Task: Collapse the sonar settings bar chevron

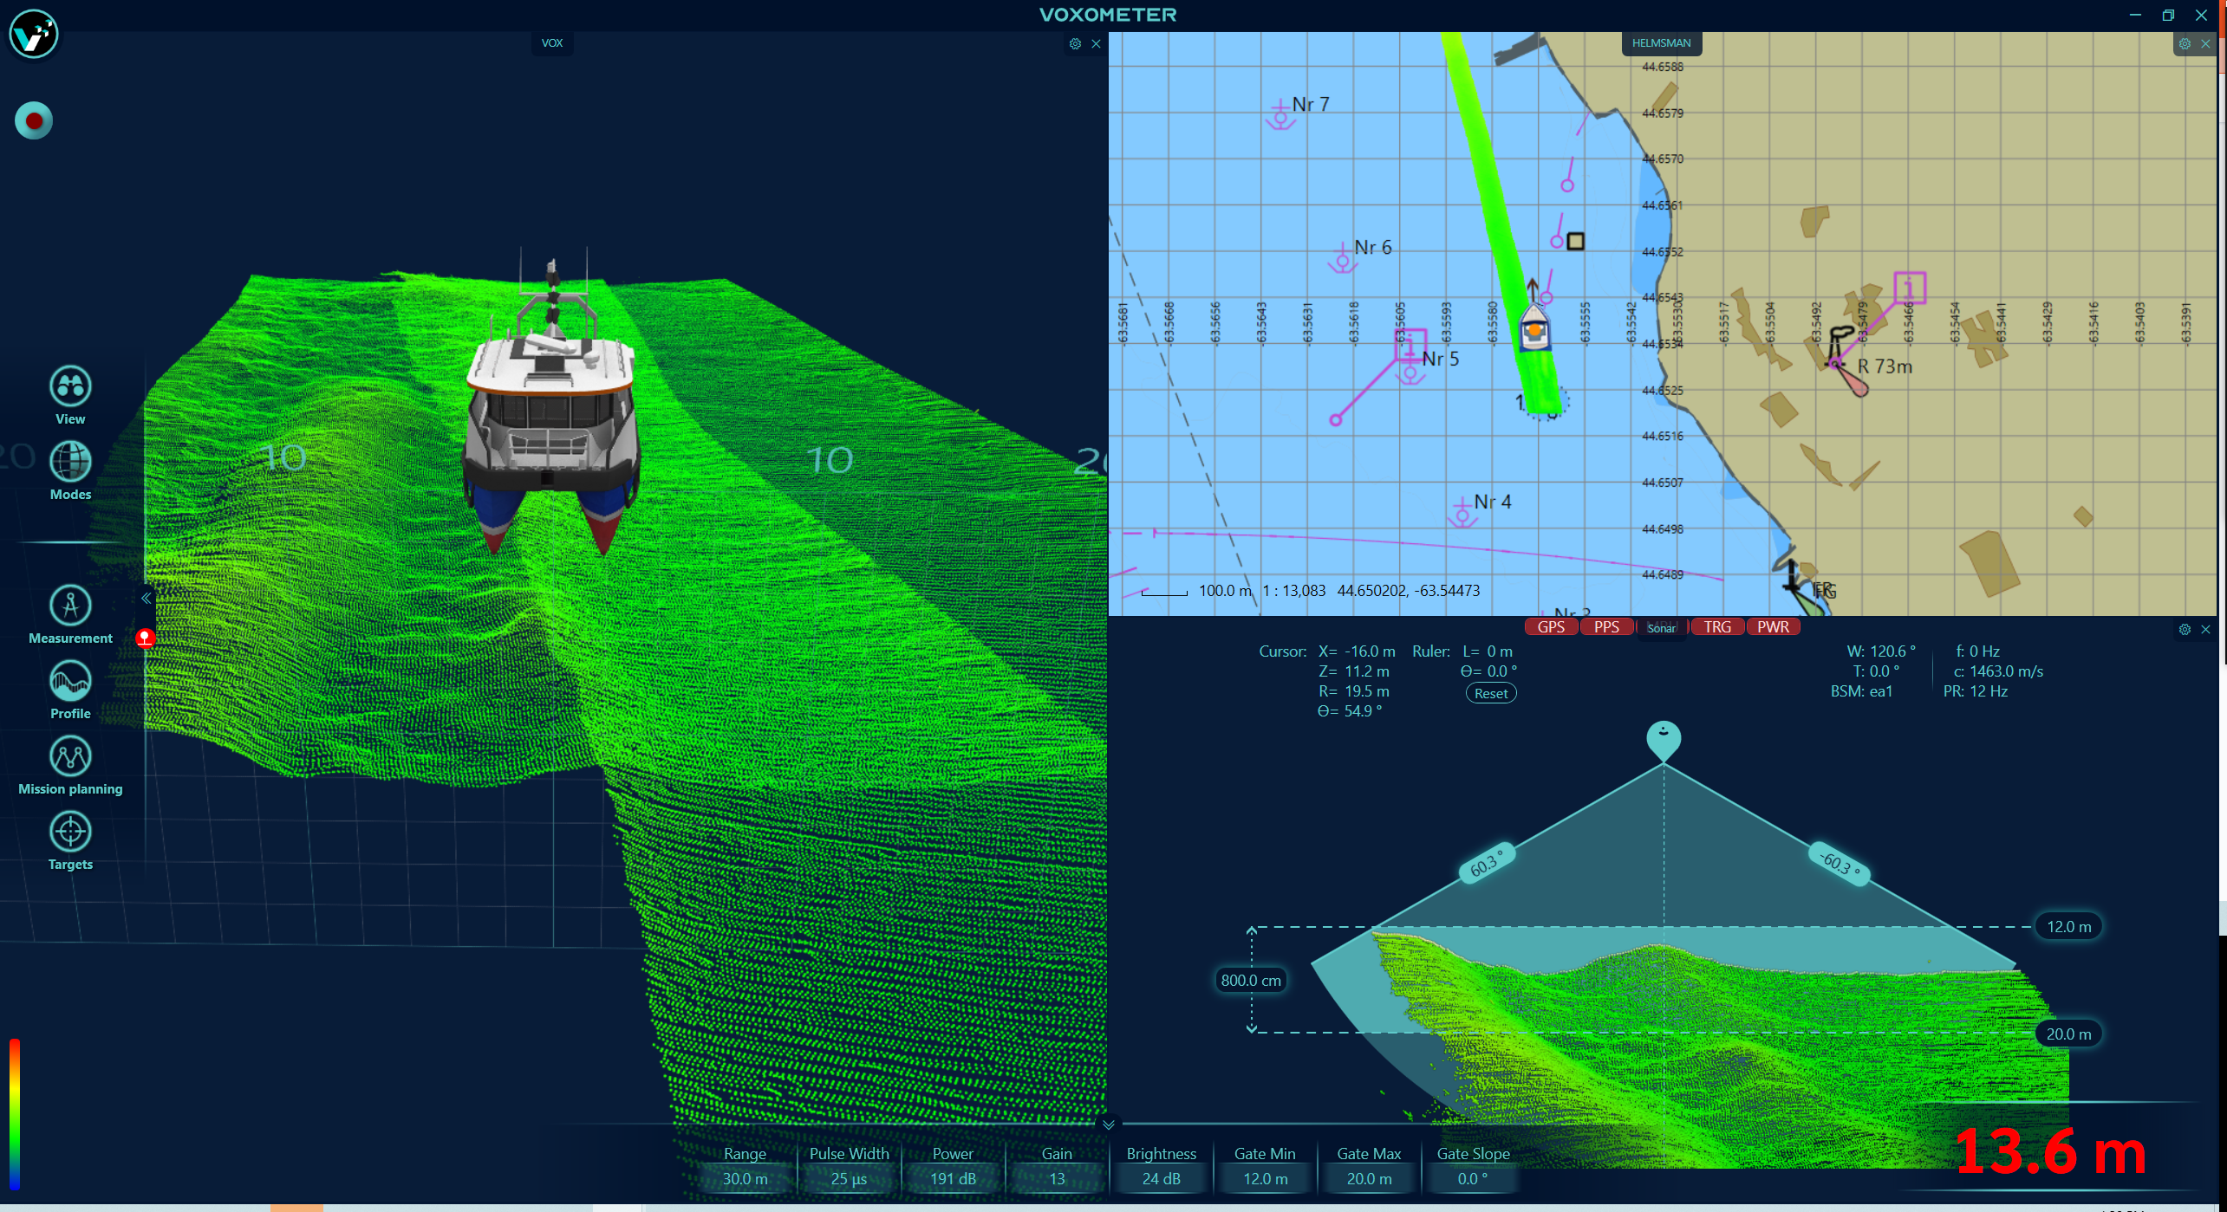Action: (1109, 1125)
